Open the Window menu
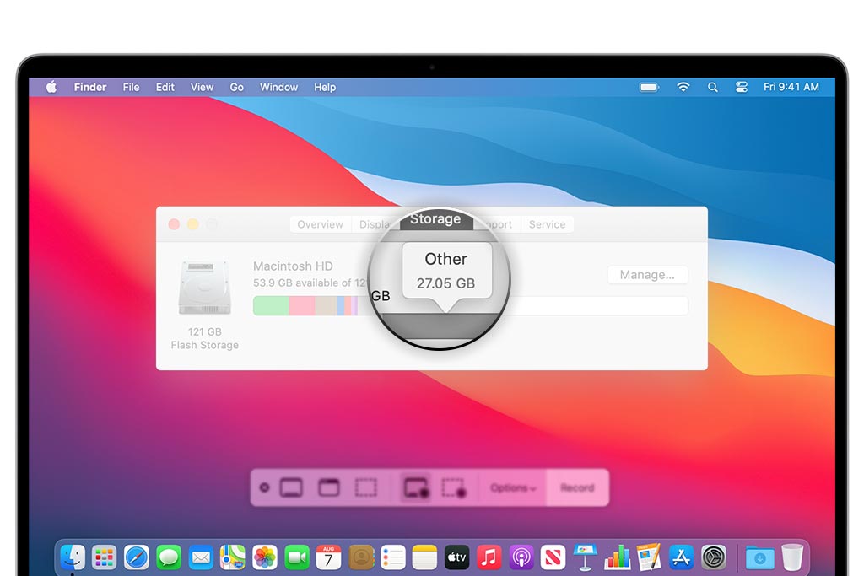Image resolution: width=864 pixels, height=576 pixels. click(278, 87)
